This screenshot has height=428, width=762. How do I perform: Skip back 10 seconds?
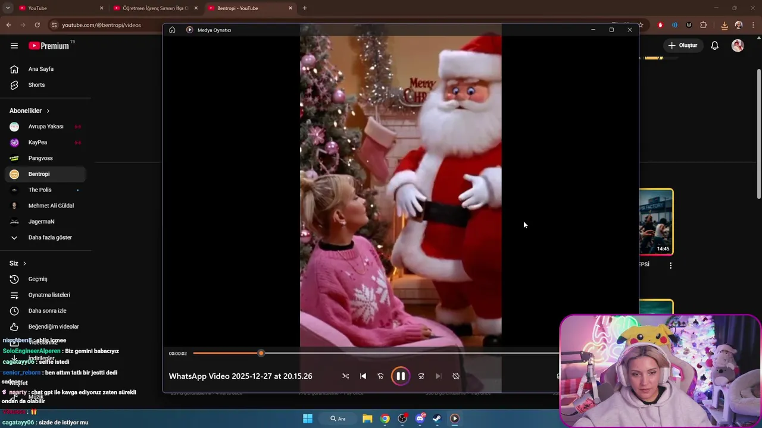(380, 376)
